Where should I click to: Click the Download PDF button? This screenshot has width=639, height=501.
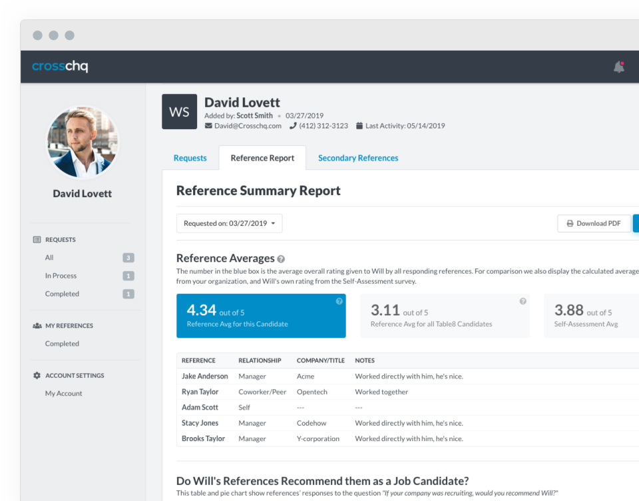pyautogui.click(x=594, y=224)
